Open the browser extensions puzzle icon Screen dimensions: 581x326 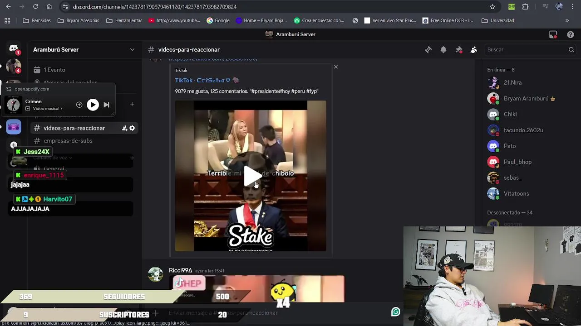pyautogui.click(x=525, y=7)
